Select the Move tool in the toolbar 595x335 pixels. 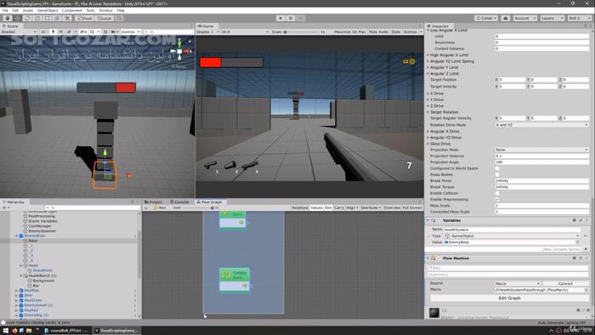(x=18, y=18)
